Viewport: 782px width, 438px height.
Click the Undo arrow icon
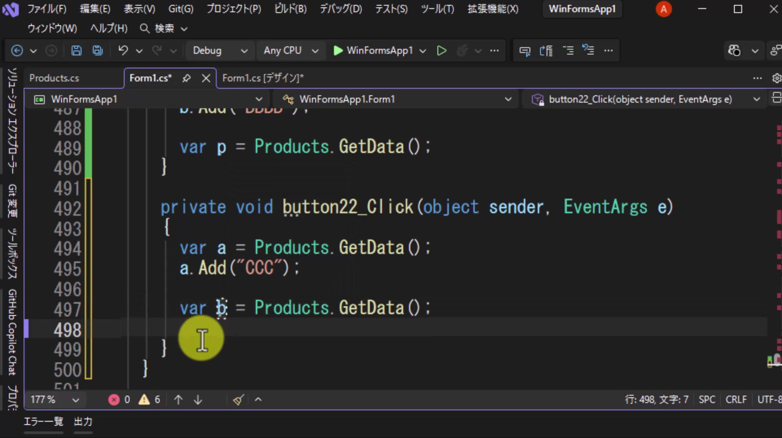[x=123, y=50]
